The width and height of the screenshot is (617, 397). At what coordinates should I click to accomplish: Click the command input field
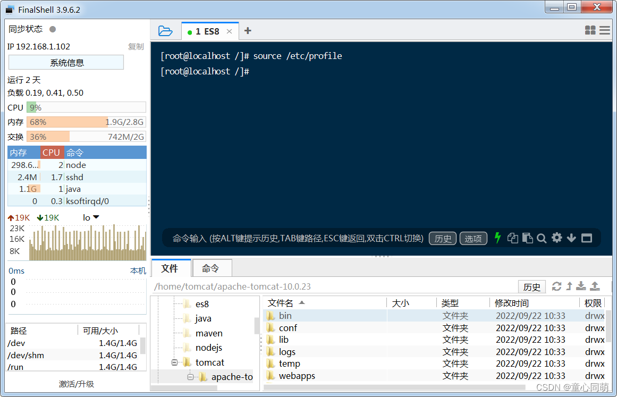pyautogui.click(x=297, y=239)
